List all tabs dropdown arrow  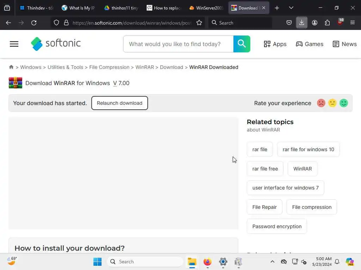click(291, 8)
